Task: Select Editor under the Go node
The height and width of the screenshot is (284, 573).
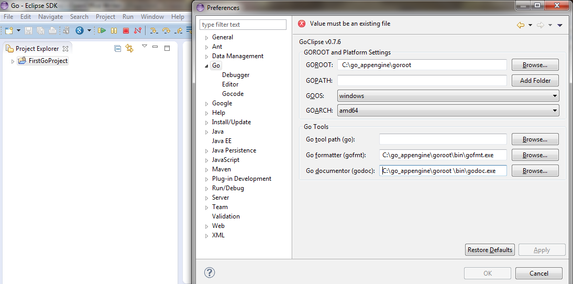Action: (230, 84)
